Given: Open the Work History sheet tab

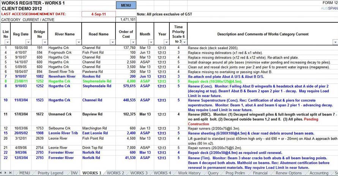Looking at the screenshot, I should [x=189, y=173].
